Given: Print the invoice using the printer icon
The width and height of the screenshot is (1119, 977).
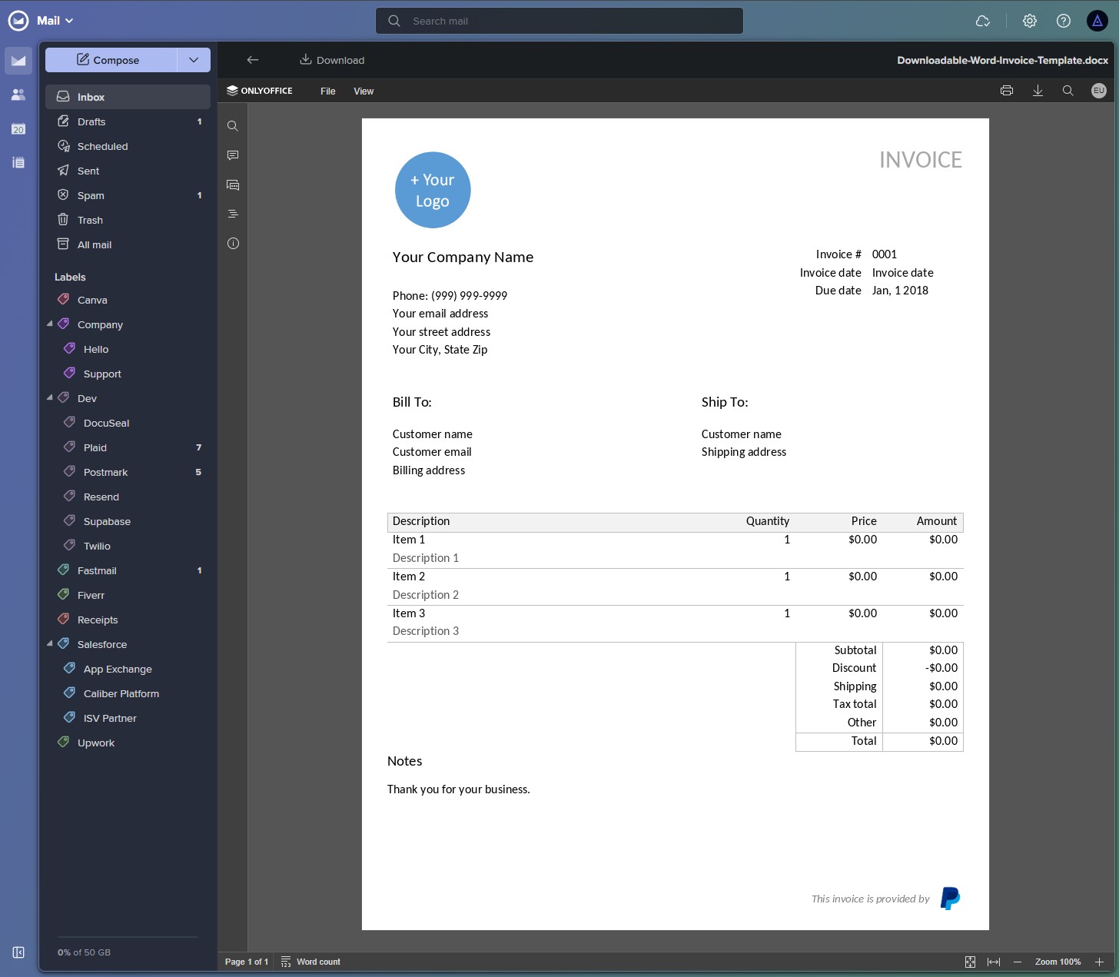Looking at the screenshot, I should point(1006,91).
